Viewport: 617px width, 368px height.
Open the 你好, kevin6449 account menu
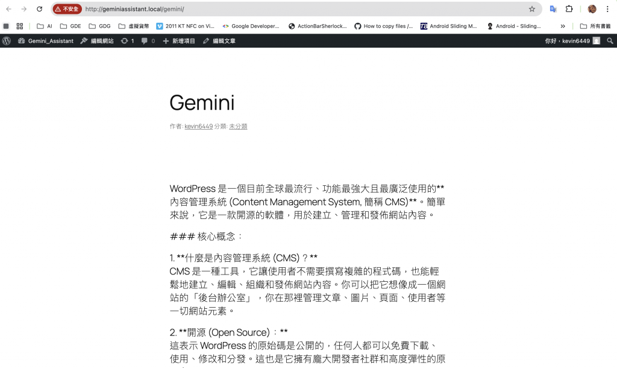pyautogui.click(x=572, y=40)
